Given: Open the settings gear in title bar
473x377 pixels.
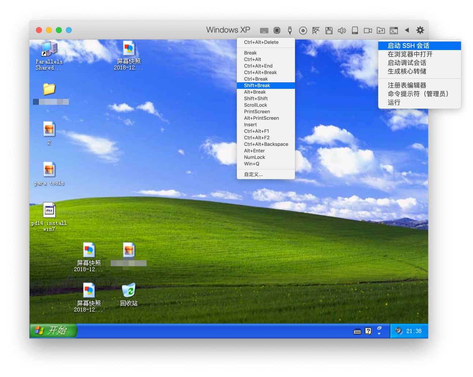Looking at the screenshot, I should click(420, 30).
